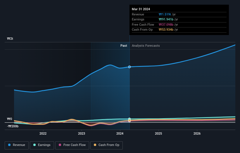Toggle the Free Cash Flow legend button

pyautogui.click(x=72, y=145)
